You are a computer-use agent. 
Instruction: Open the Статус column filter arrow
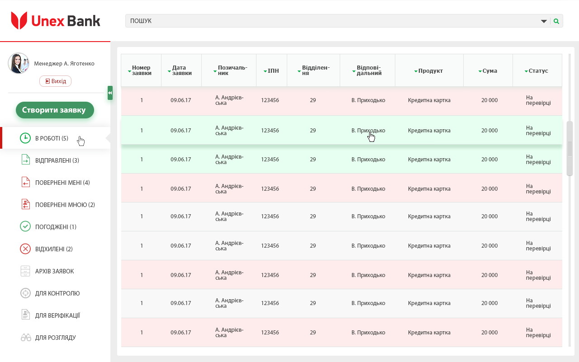click(526, 71)
